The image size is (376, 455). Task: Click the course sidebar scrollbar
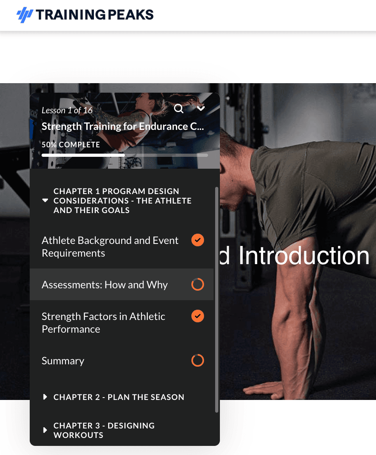click(217, 300)
